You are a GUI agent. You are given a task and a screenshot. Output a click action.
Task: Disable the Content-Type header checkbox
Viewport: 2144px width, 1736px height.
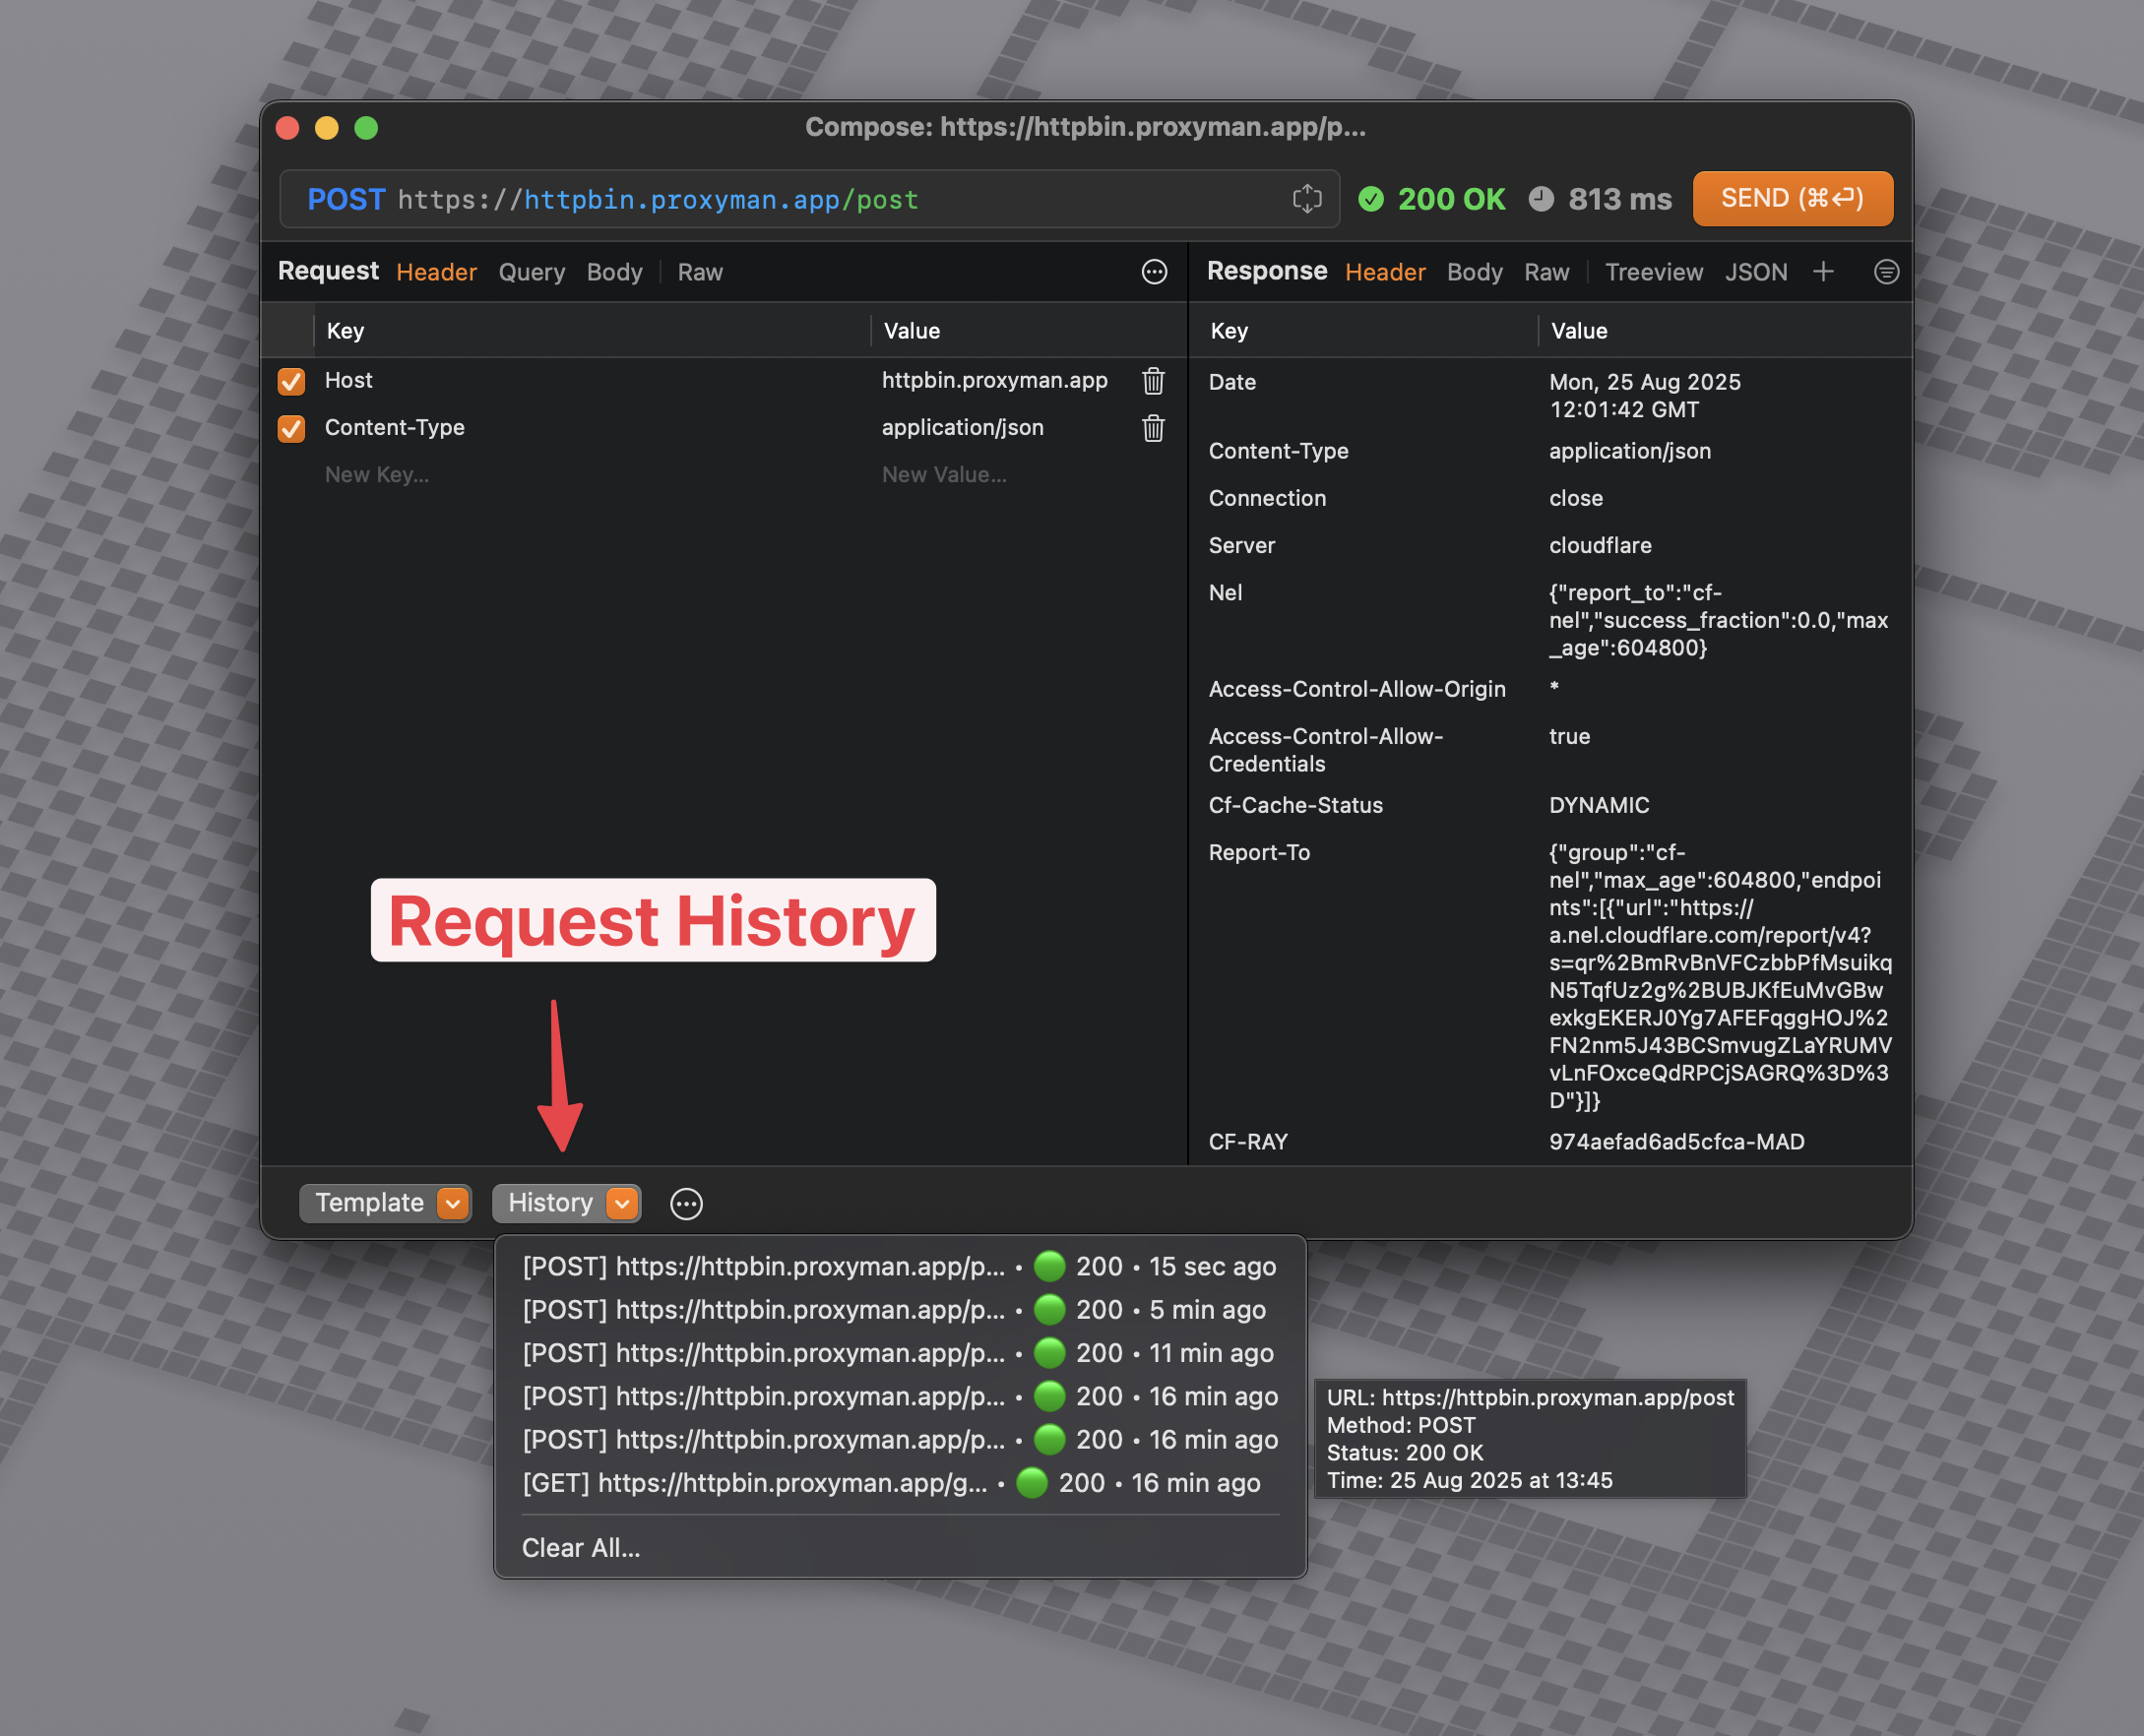pyautogui.click(x=291, y=428)
